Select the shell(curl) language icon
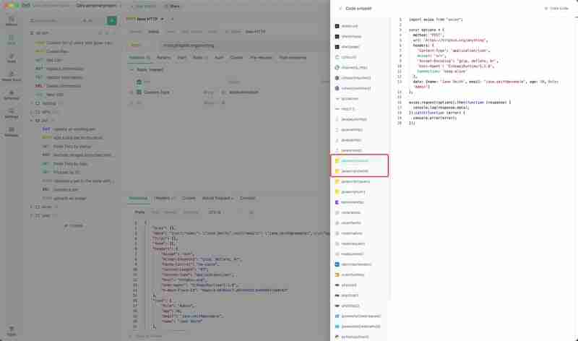Viewport: 578px width, 341px height. 337,26
